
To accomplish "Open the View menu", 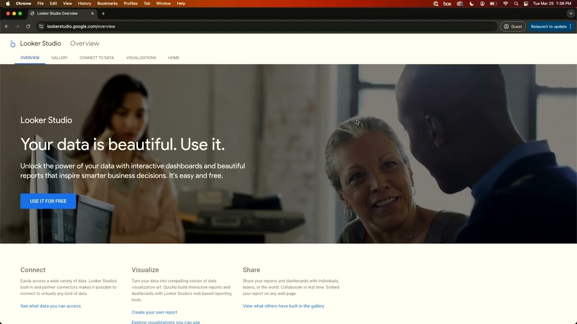I will [68, 4].
